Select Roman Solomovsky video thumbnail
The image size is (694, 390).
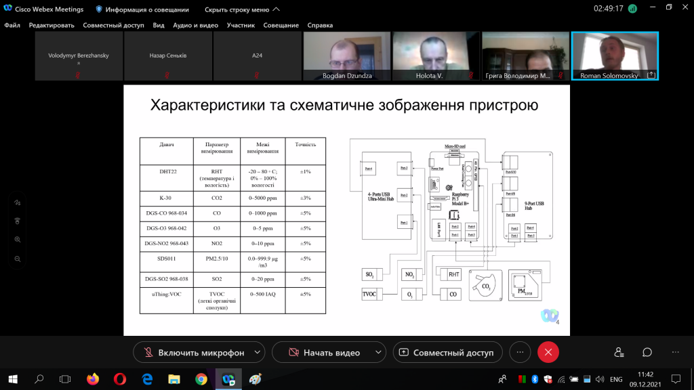tap(615, 56)
